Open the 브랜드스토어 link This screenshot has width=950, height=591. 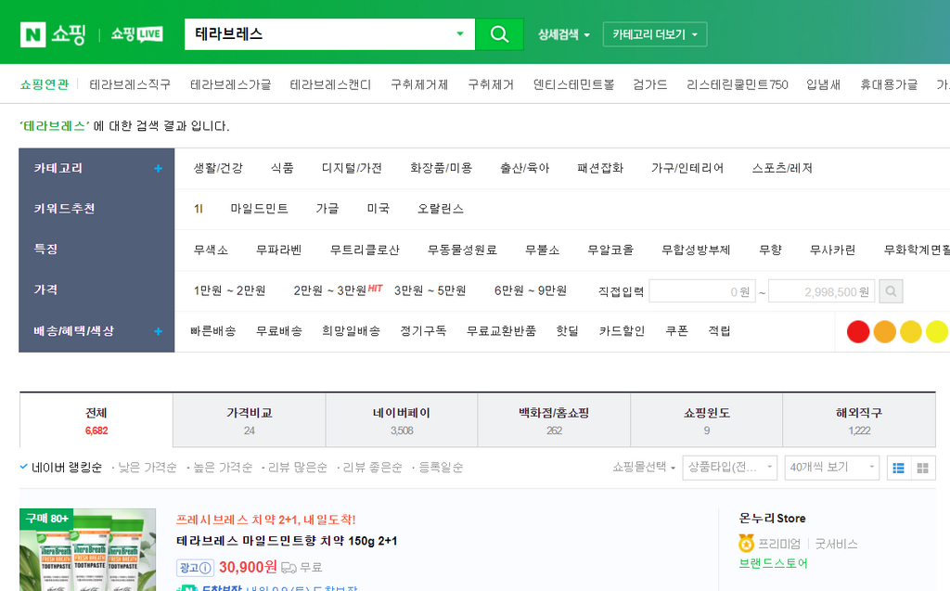773,563
